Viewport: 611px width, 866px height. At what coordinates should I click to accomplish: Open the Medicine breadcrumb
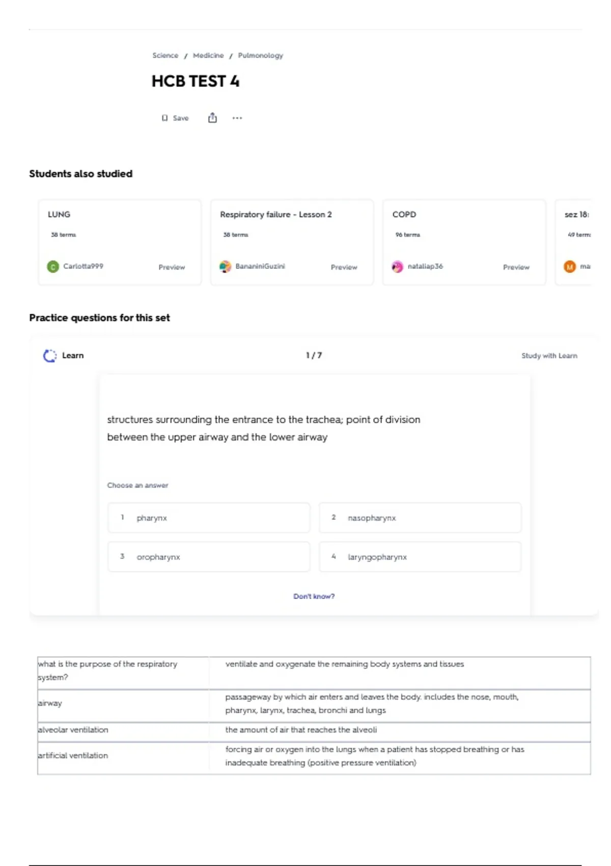coord(208,56)
